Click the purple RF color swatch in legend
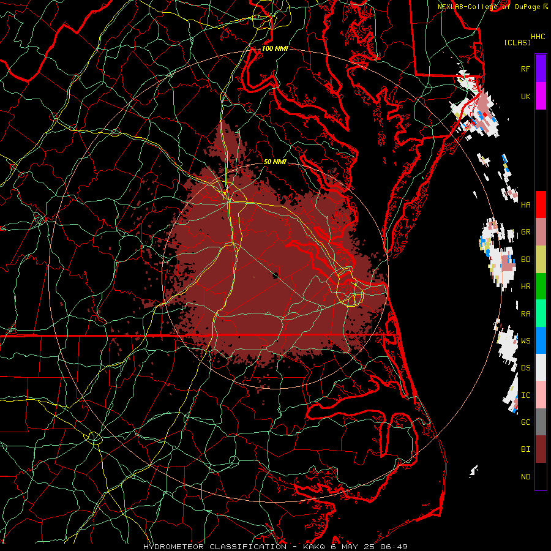Viewport: 551px width, 551px height. (x=541, y=69)
